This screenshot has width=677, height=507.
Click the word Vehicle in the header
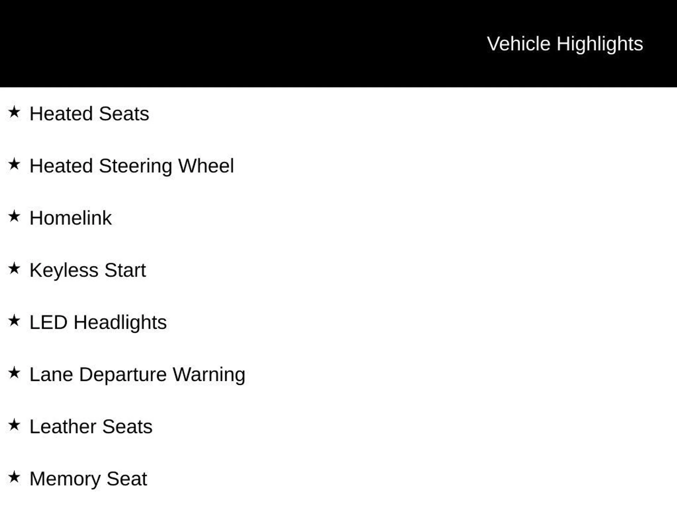[x=518, y=44]
